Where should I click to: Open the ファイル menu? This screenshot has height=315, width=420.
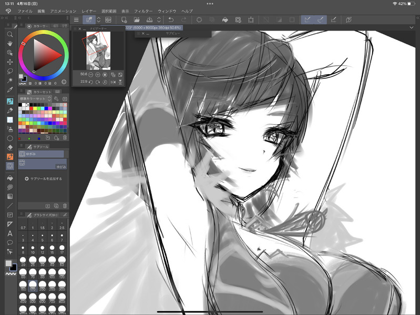click(25, 11)
